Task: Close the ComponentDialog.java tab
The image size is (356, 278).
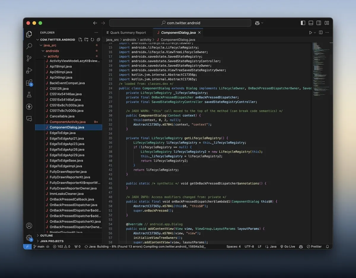Action: [199, 33]
